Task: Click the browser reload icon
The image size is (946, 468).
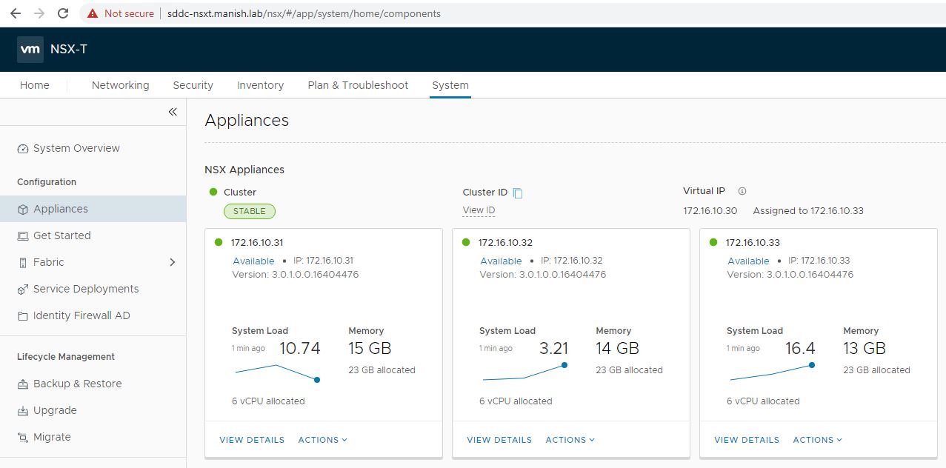Action: click(x=63, y=13)
